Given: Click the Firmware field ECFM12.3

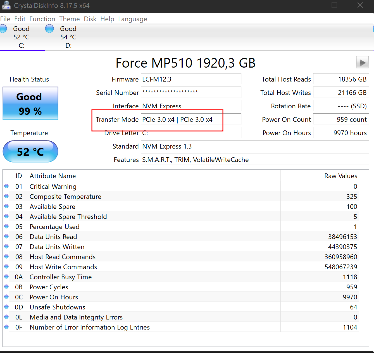Looking at the screenshot, I should (191, 79).
